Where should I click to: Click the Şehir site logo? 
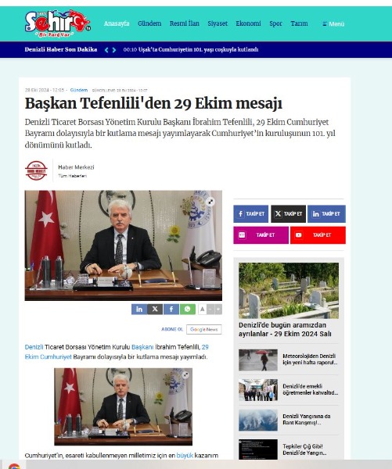(x=57, y=23)
